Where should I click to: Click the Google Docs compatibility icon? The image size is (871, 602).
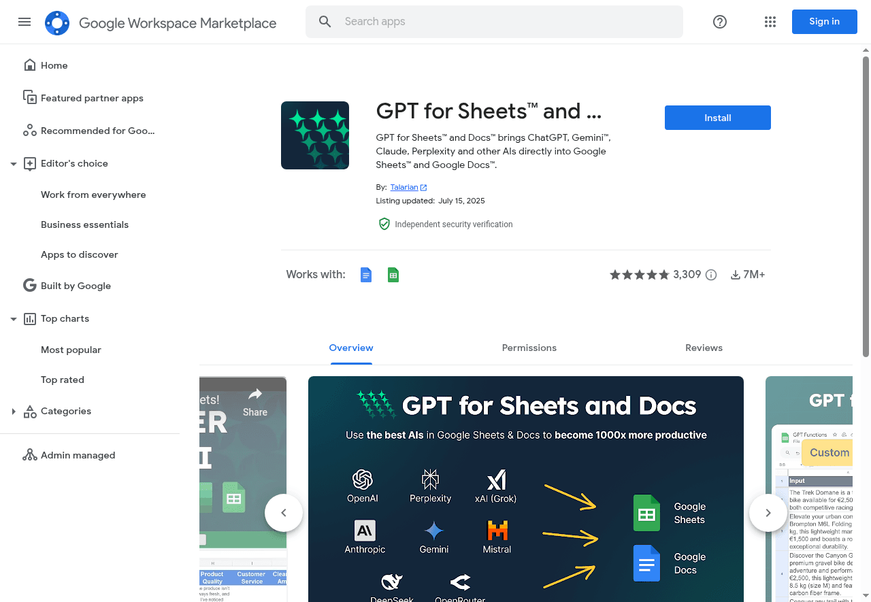(x=365, y=275)
